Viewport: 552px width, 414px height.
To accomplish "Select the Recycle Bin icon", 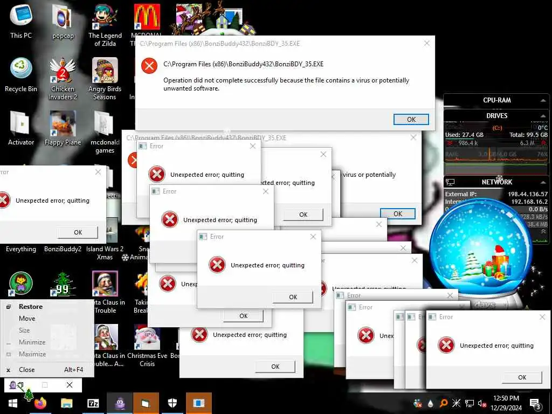I will [x=21, y=74].
